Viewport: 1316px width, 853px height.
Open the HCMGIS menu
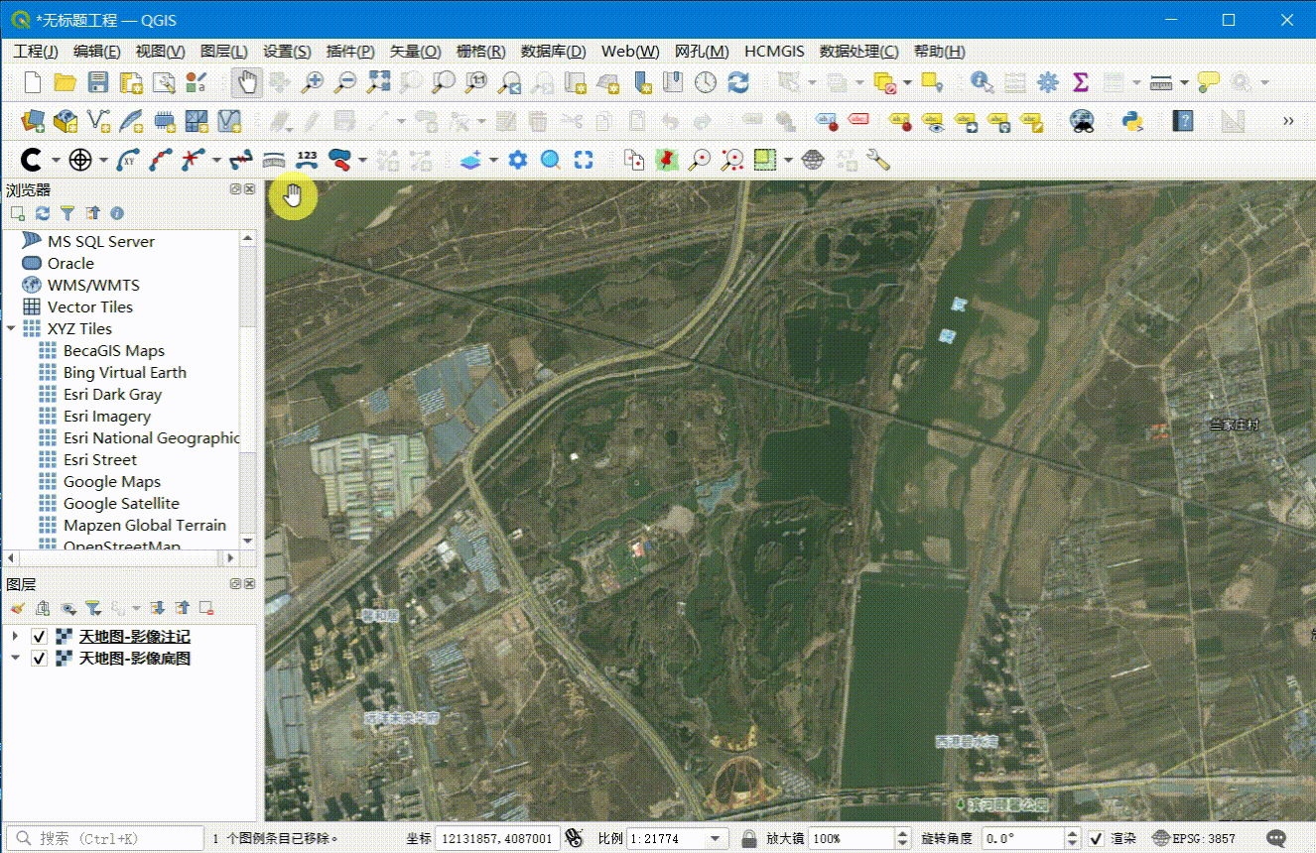[774, 52]
